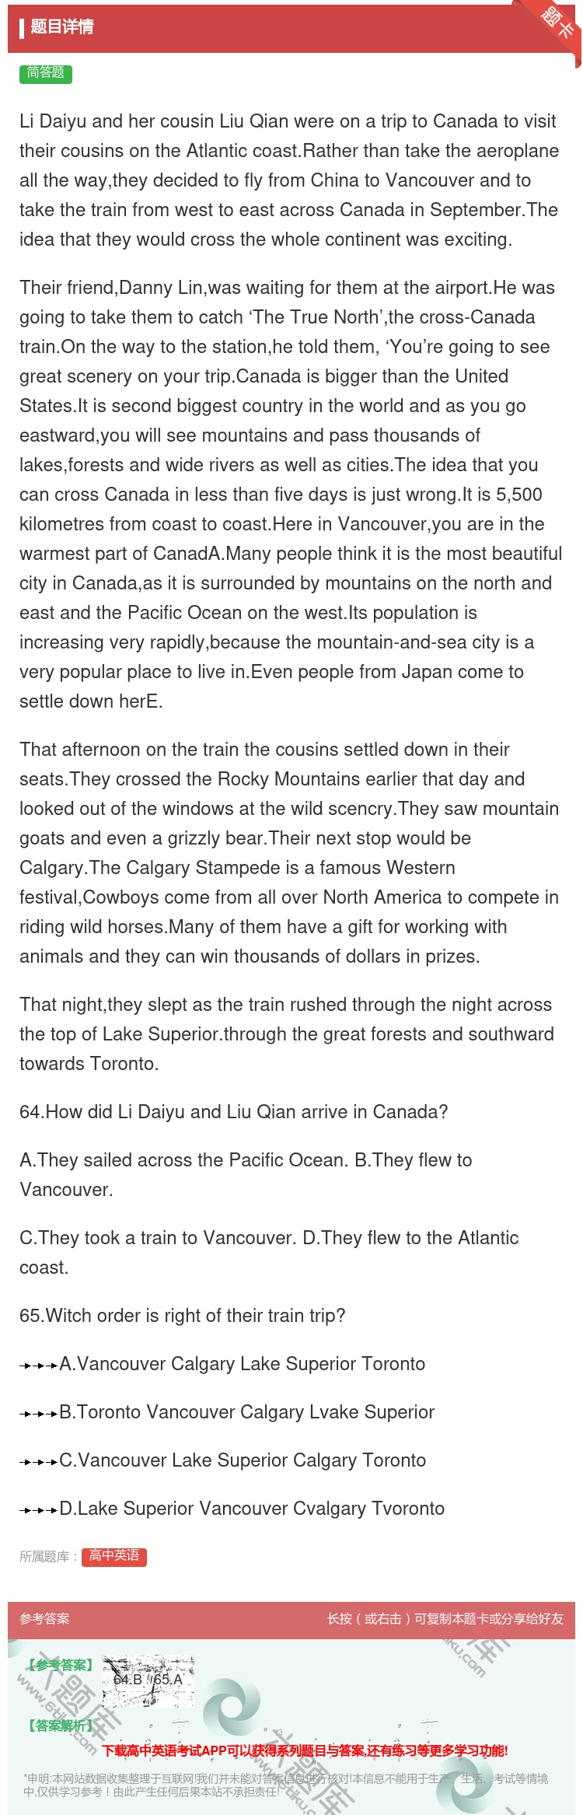Screen dimensions: 583x1815
Task: Select the 参考答案 section header
Action: tap(44, 1618)
